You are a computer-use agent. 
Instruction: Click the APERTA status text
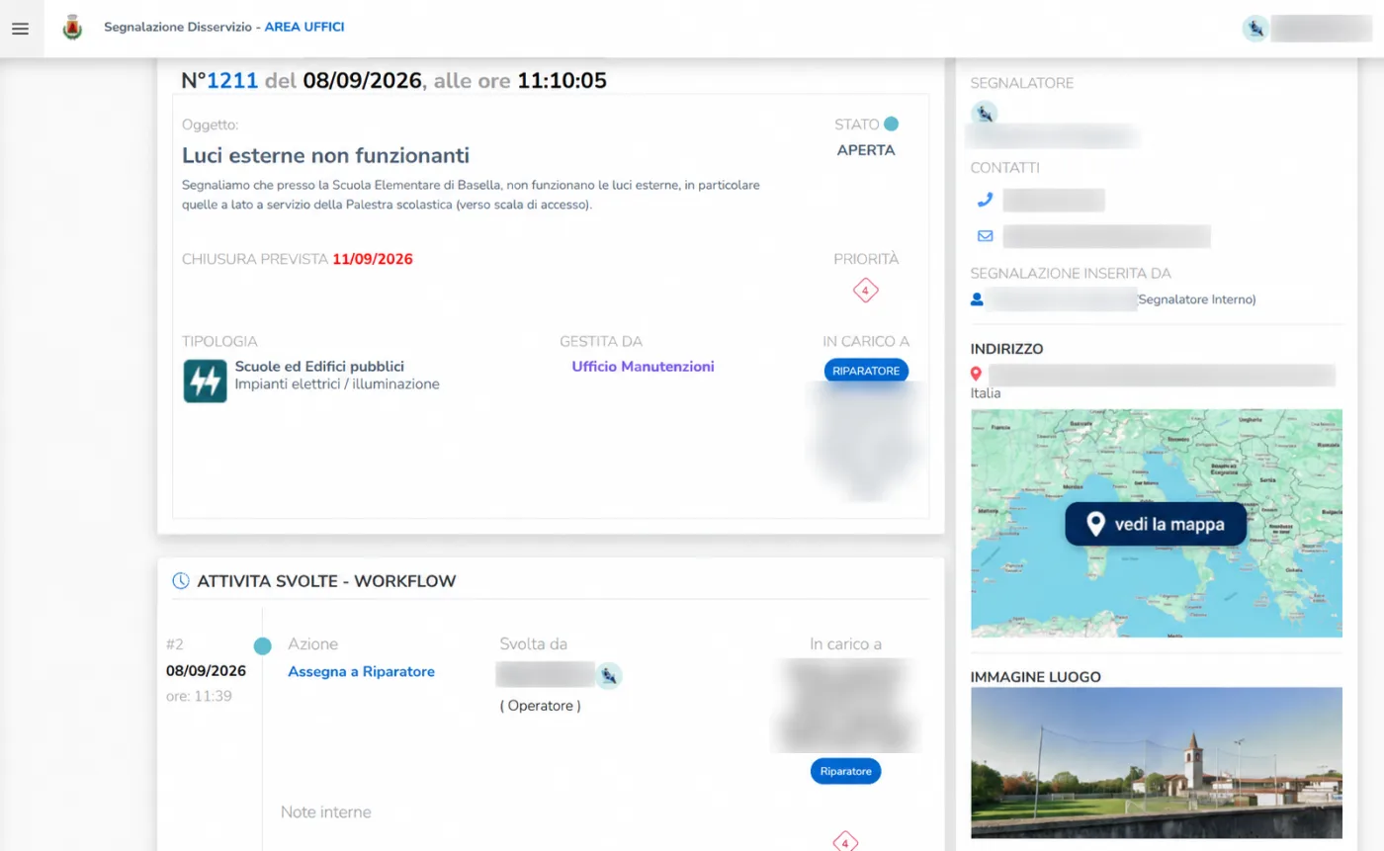click(866, 150)
